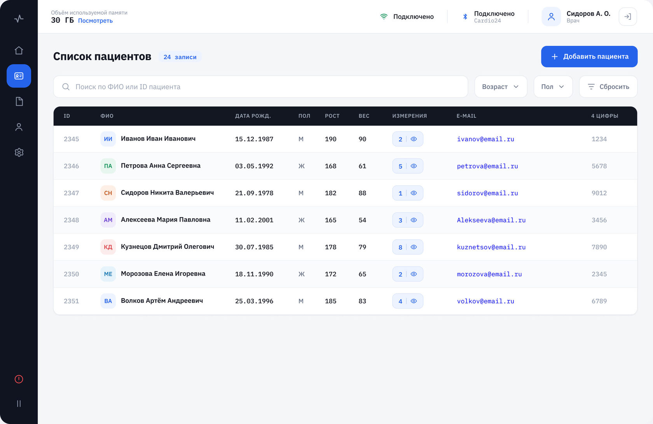Click the 4-digit code 9012

(x=599, y=193)
